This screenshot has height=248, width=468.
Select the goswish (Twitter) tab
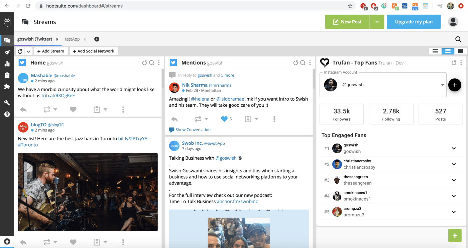tap(35, 39)
